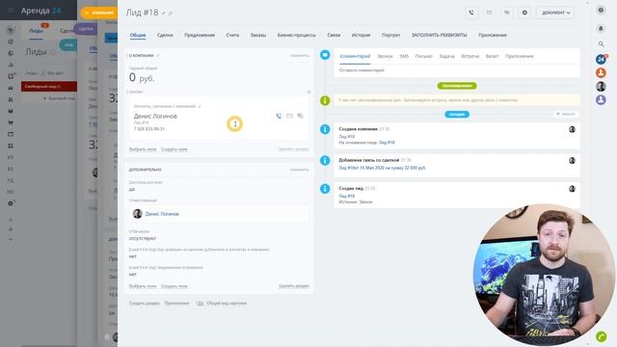Click Создать поле in Дополнительно section
This screenshot has height=347, width=617.
click(174, 286)
